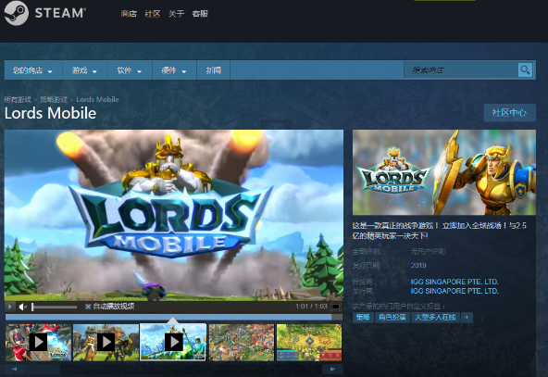
Task: Open the 关于 top navigation link
Action: pos(176,14)
